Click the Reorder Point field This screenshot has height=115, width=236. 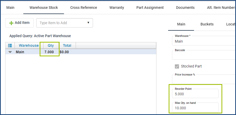pos(195,93)
